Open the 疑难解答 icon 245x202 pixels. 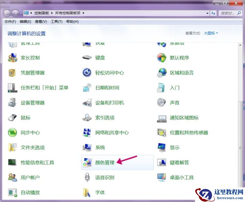coord(162,162)
